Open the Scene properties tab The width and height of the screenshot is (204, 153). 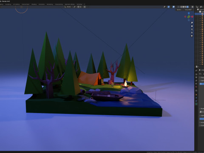tap(196, 84)
